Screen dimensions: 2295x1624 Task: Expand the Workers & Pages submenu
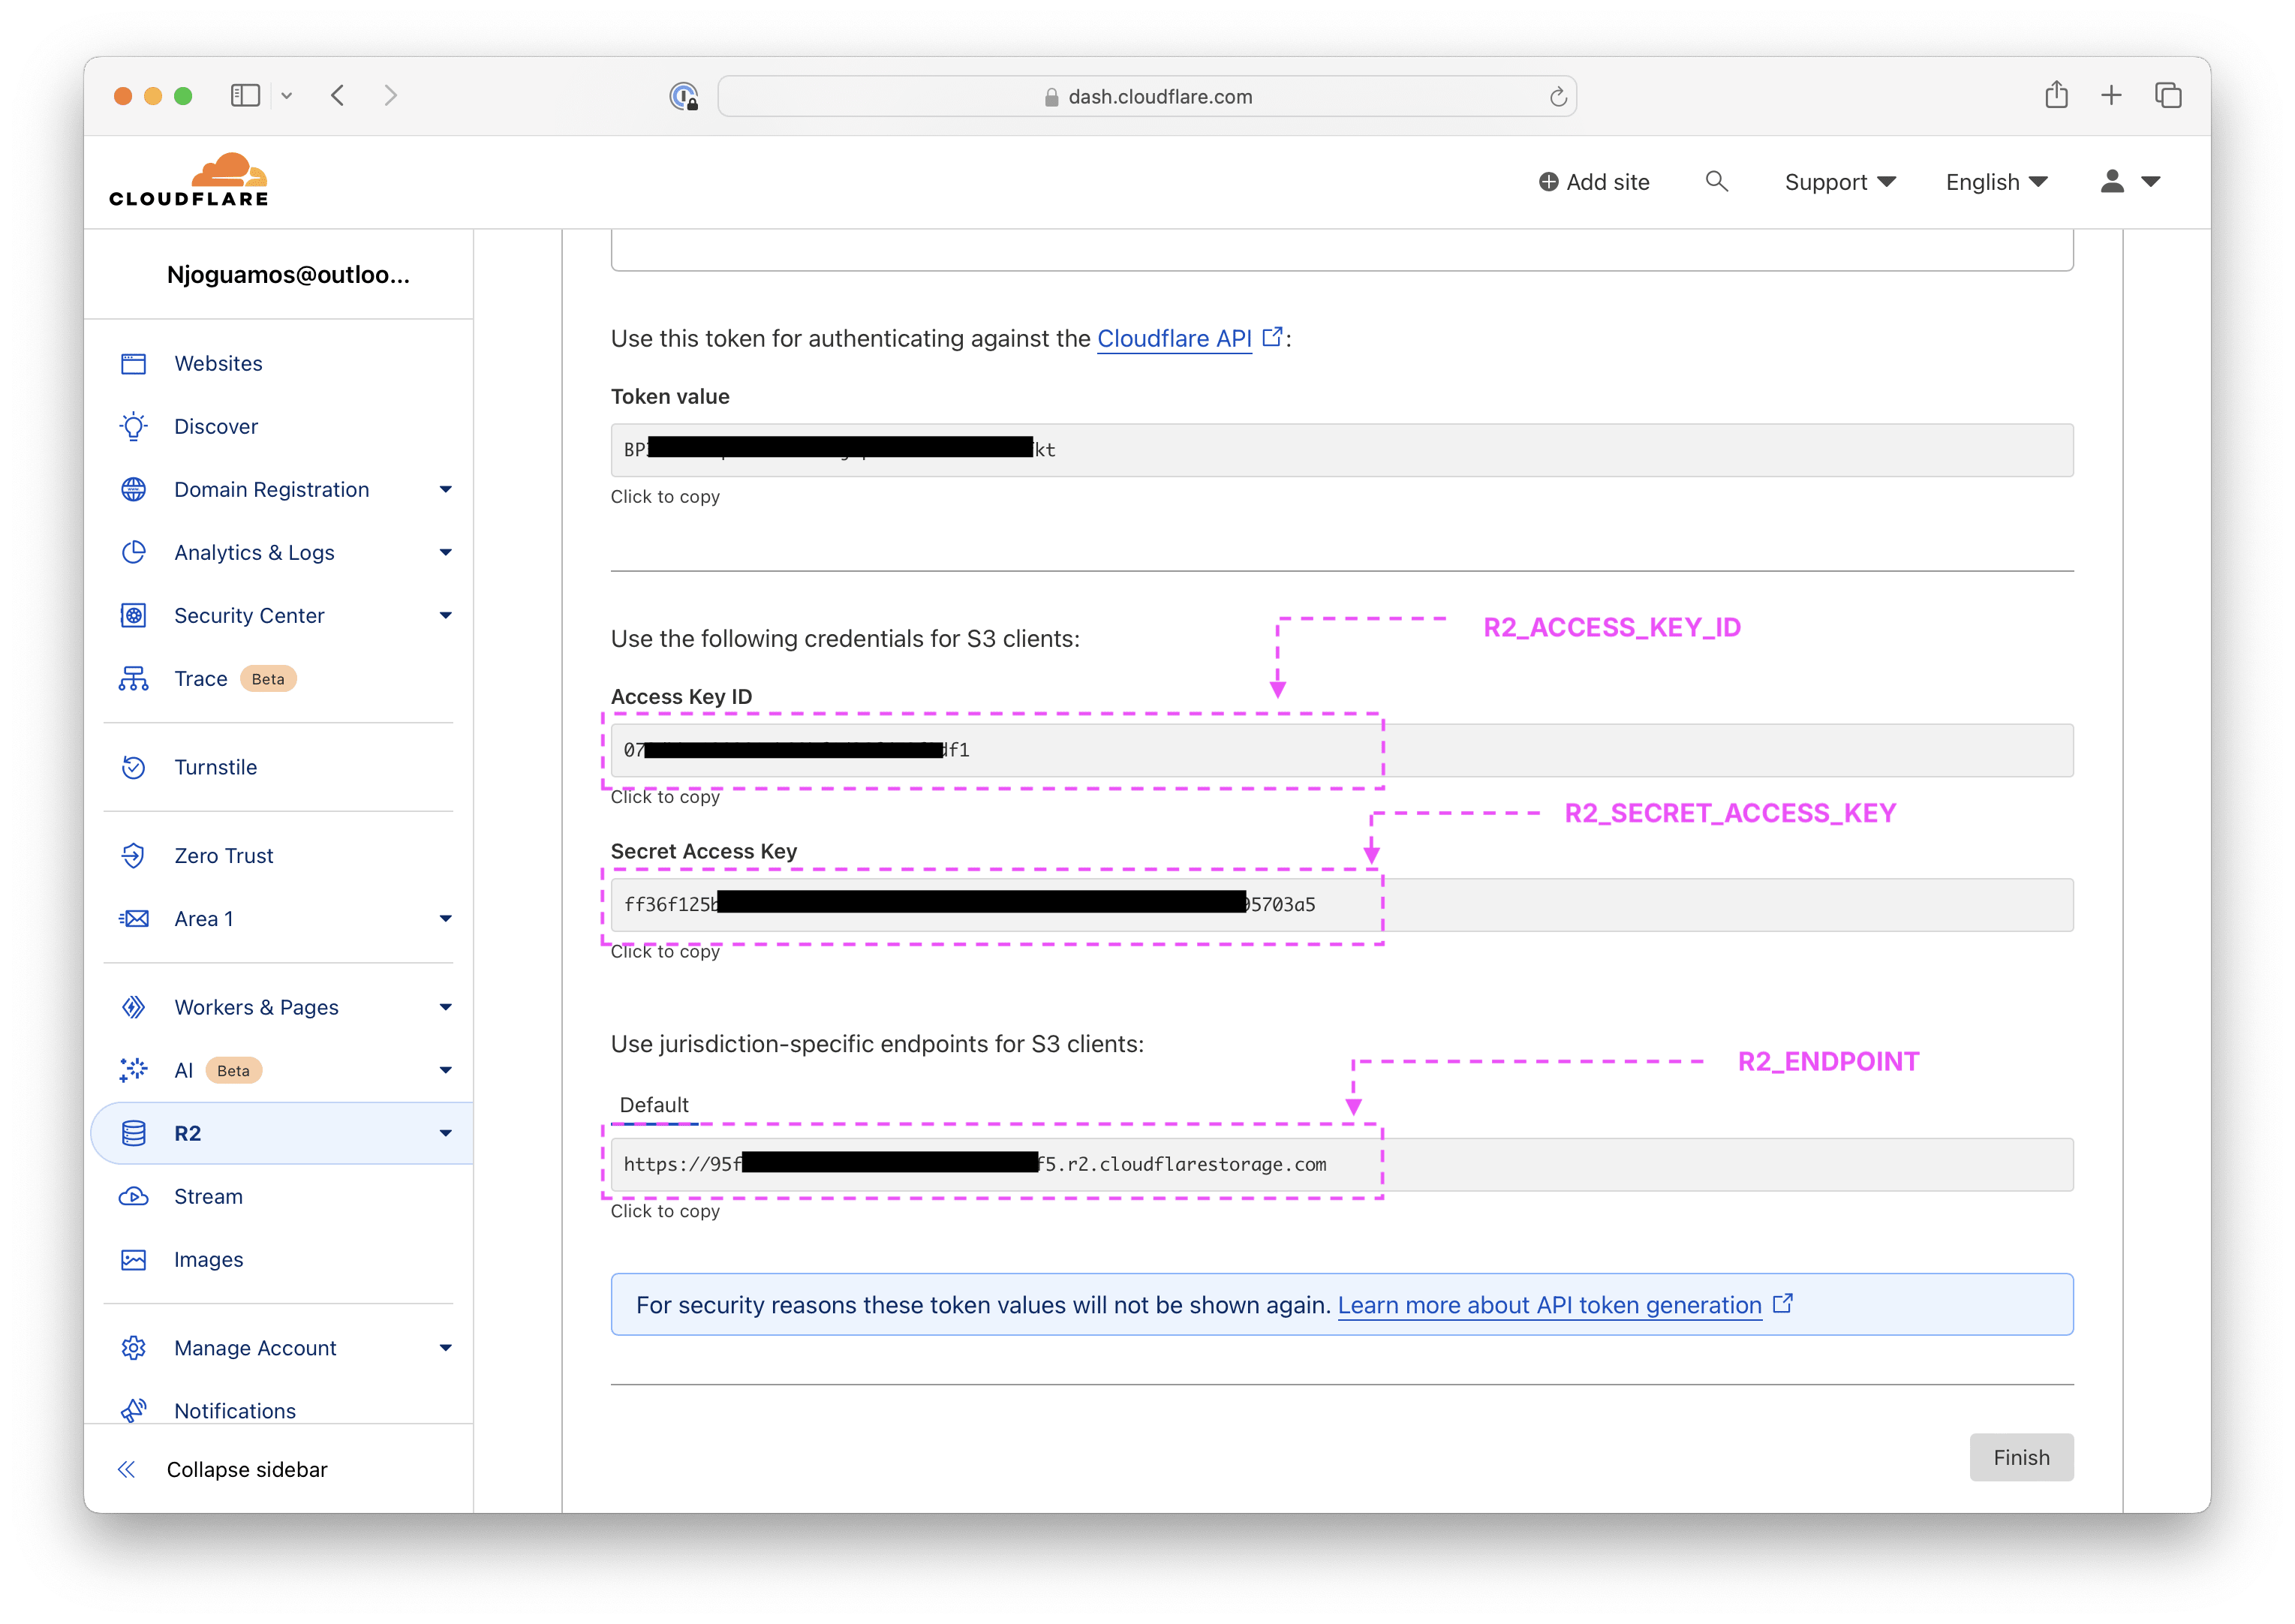(x=446, y=1007)
